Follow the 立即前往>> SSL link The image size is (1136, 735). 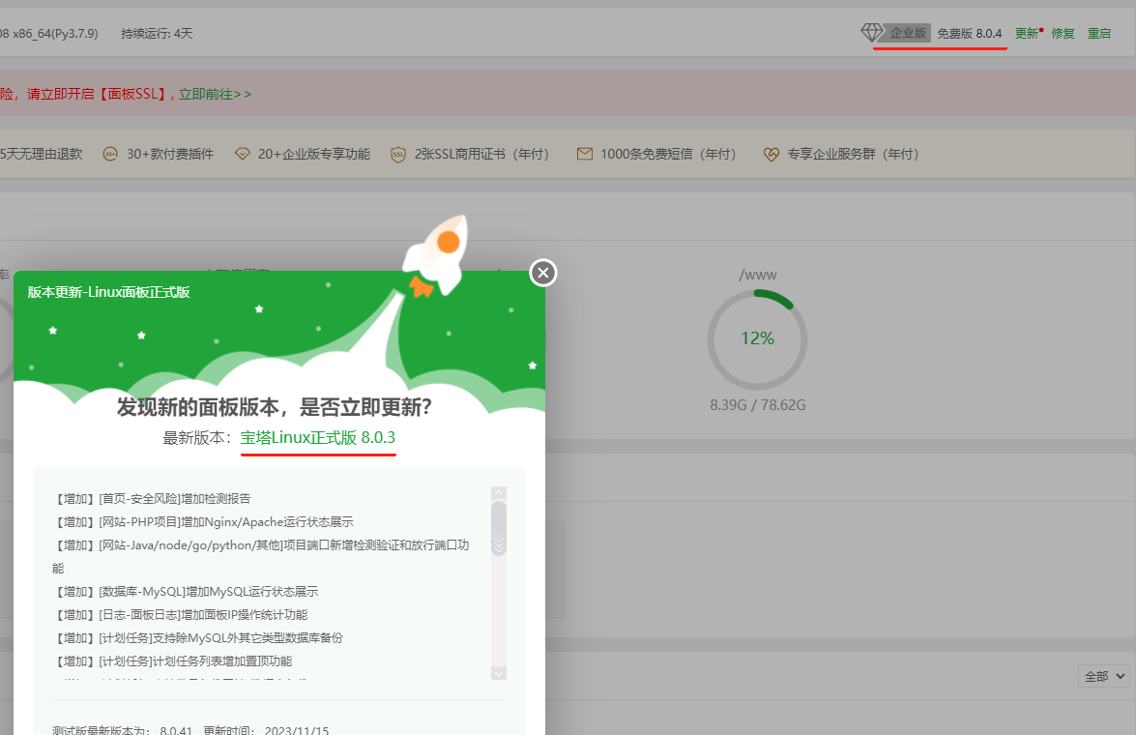pos(216,94)
